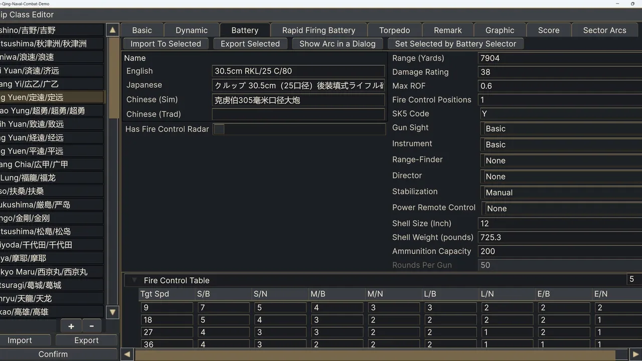
Task: Click Set Selected by Battery Selector
Action: (455, 44)
